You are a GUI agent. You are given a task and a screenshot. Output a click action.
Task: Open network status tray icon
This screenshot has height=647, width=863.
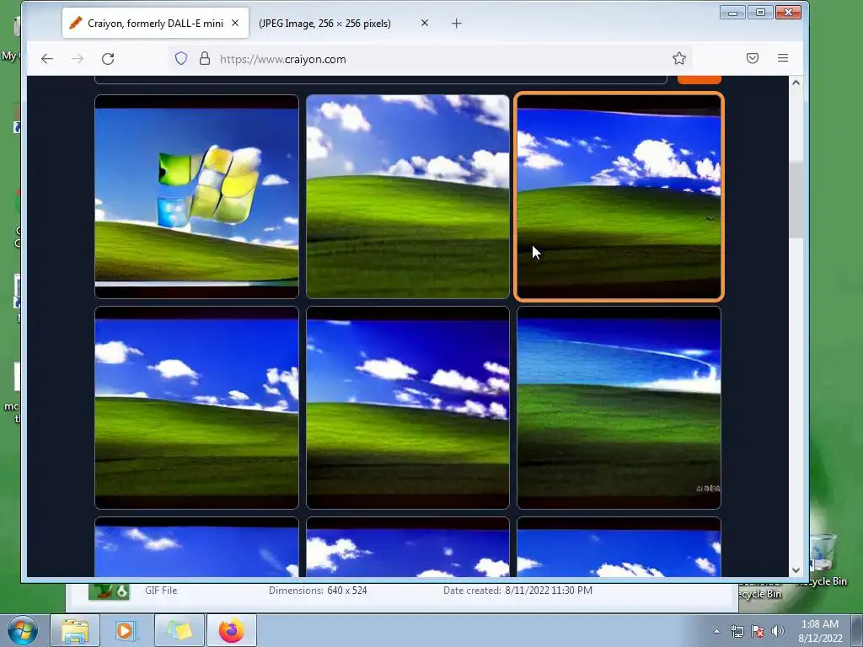pos(737,631)
